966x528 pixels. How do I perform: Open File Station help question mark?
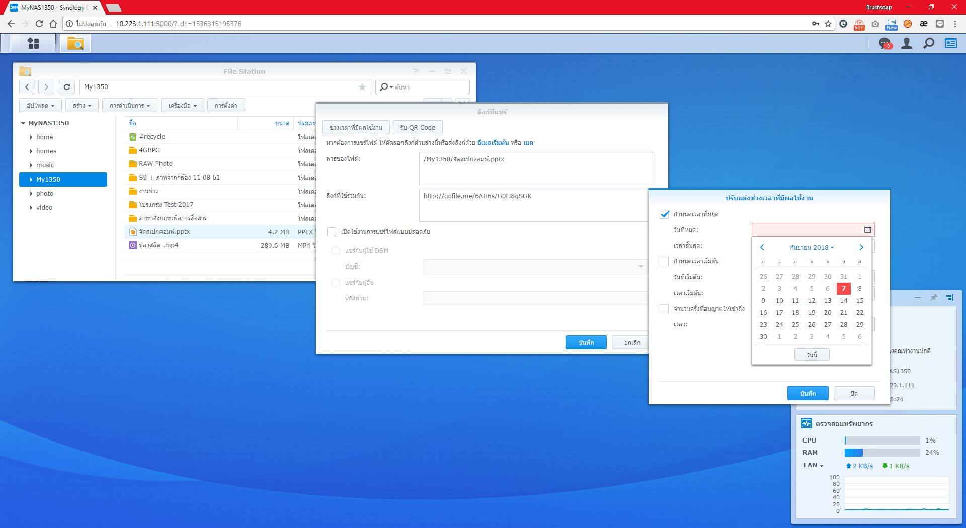point(416,71)
